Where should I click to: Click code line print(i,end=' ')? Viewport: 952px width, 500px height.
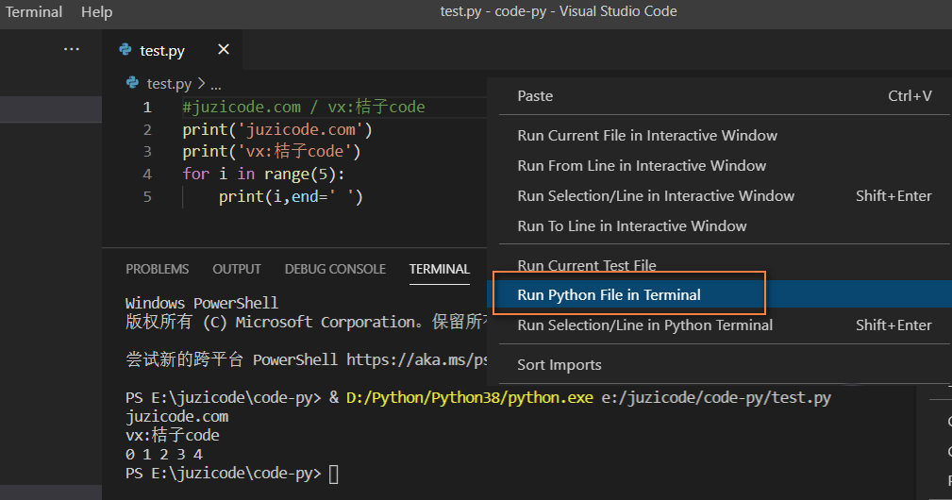291,197
